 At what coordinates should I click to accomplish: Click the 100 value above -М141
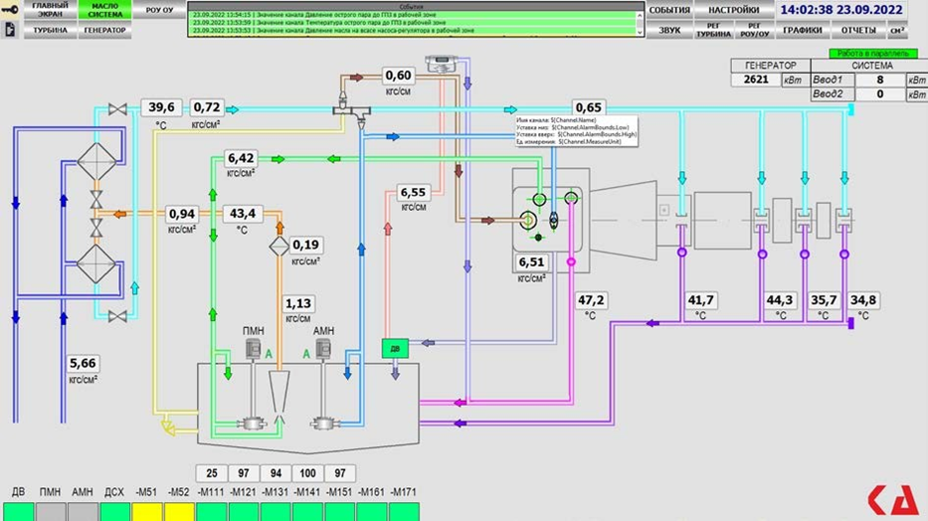(x=307, y=473)
